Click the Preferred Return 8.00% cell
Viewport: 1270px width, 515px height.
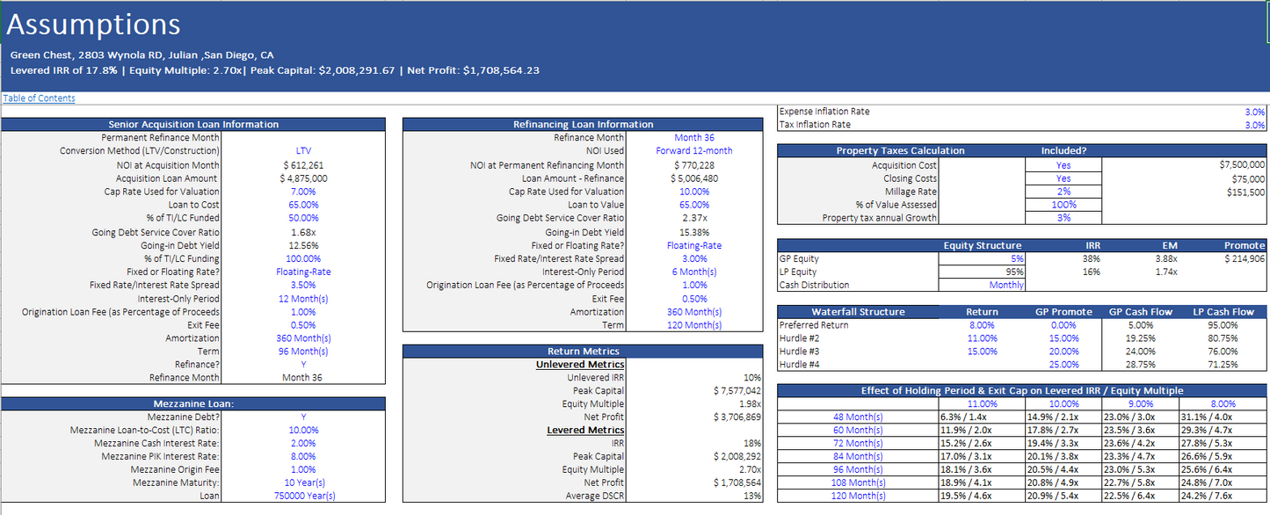point(982,324)
